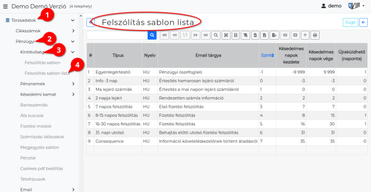
Task: Expand the Késedelmi kamat chevron
Action: coord(73,95)
